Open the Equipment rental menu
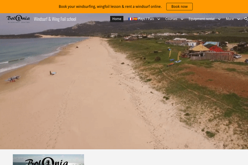Image resolution: width=248 pixels, height=165 pixels. pos(202,19)
